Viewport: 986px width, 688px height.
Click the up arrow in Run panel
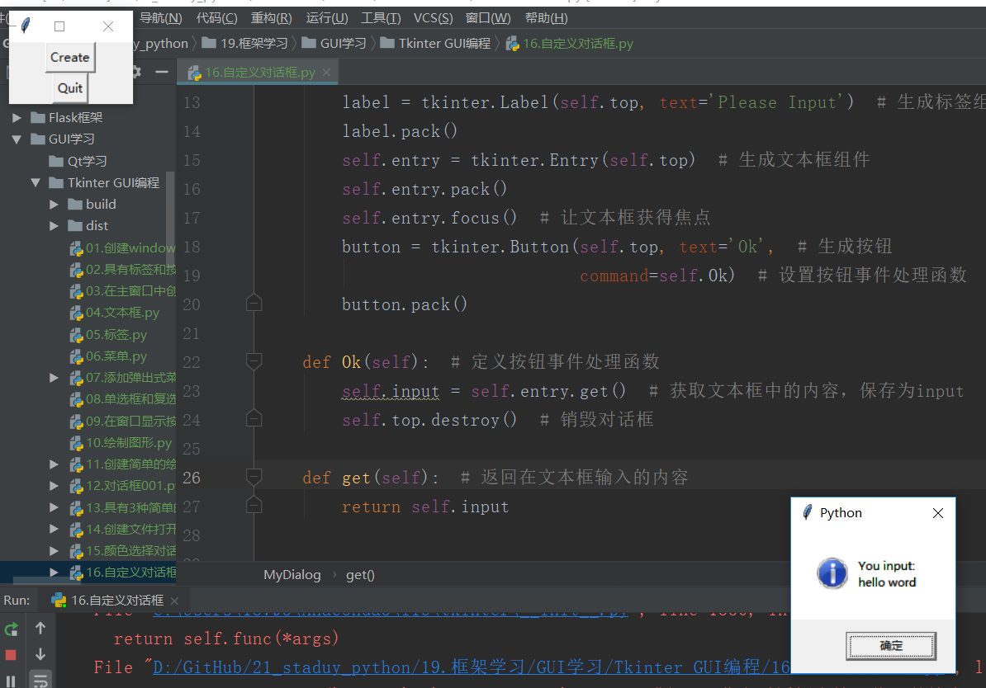[x=40, y=628]
